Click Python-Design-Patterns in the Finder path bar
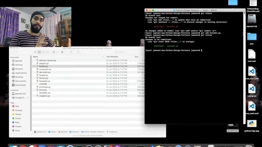The image size is (262, 147). pos(93,132)
